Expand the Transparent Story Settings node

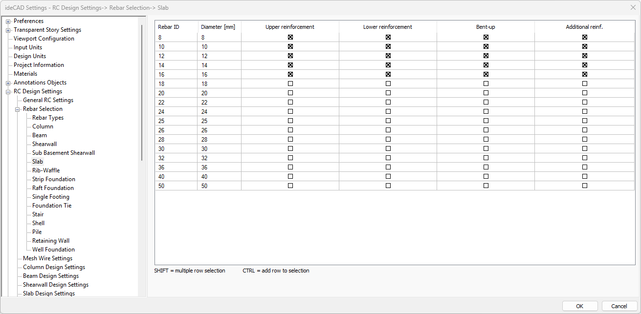(x=8, y=30)
